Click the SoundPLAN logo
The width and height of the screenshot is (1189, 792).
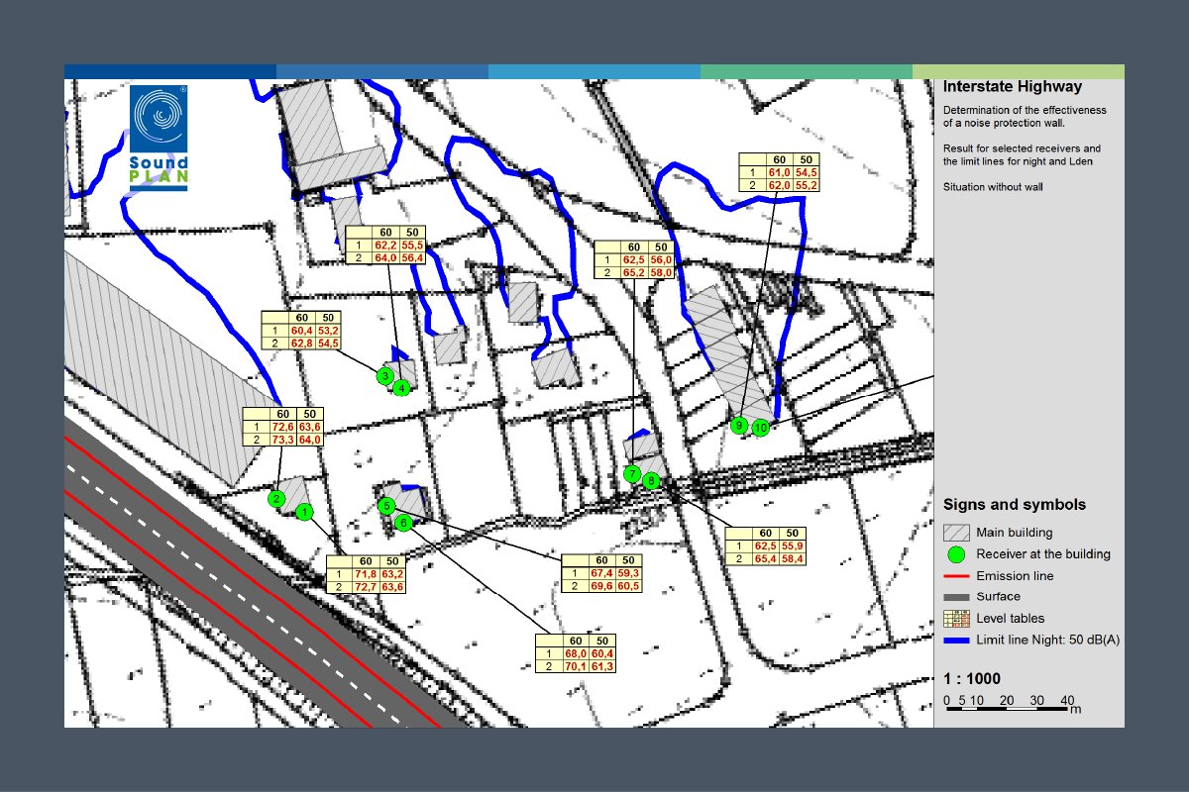159,138
